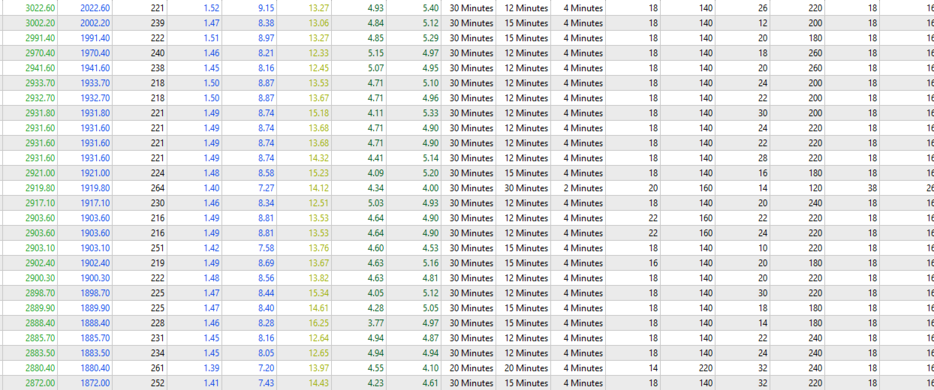The height and width of the screenshot is (390, 934).
Task: Select the yellow value 15.23
Action: 318,173
